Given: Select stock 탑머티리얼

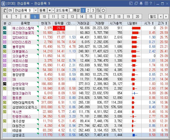Looking at the screenshot, I should pyautogui.click(x=20, y=70).
